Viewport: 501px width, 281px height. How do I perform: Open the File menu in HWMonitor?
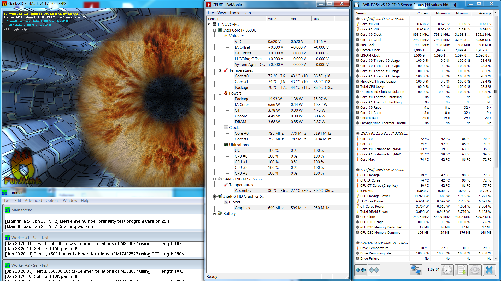[x=211, y=13]
